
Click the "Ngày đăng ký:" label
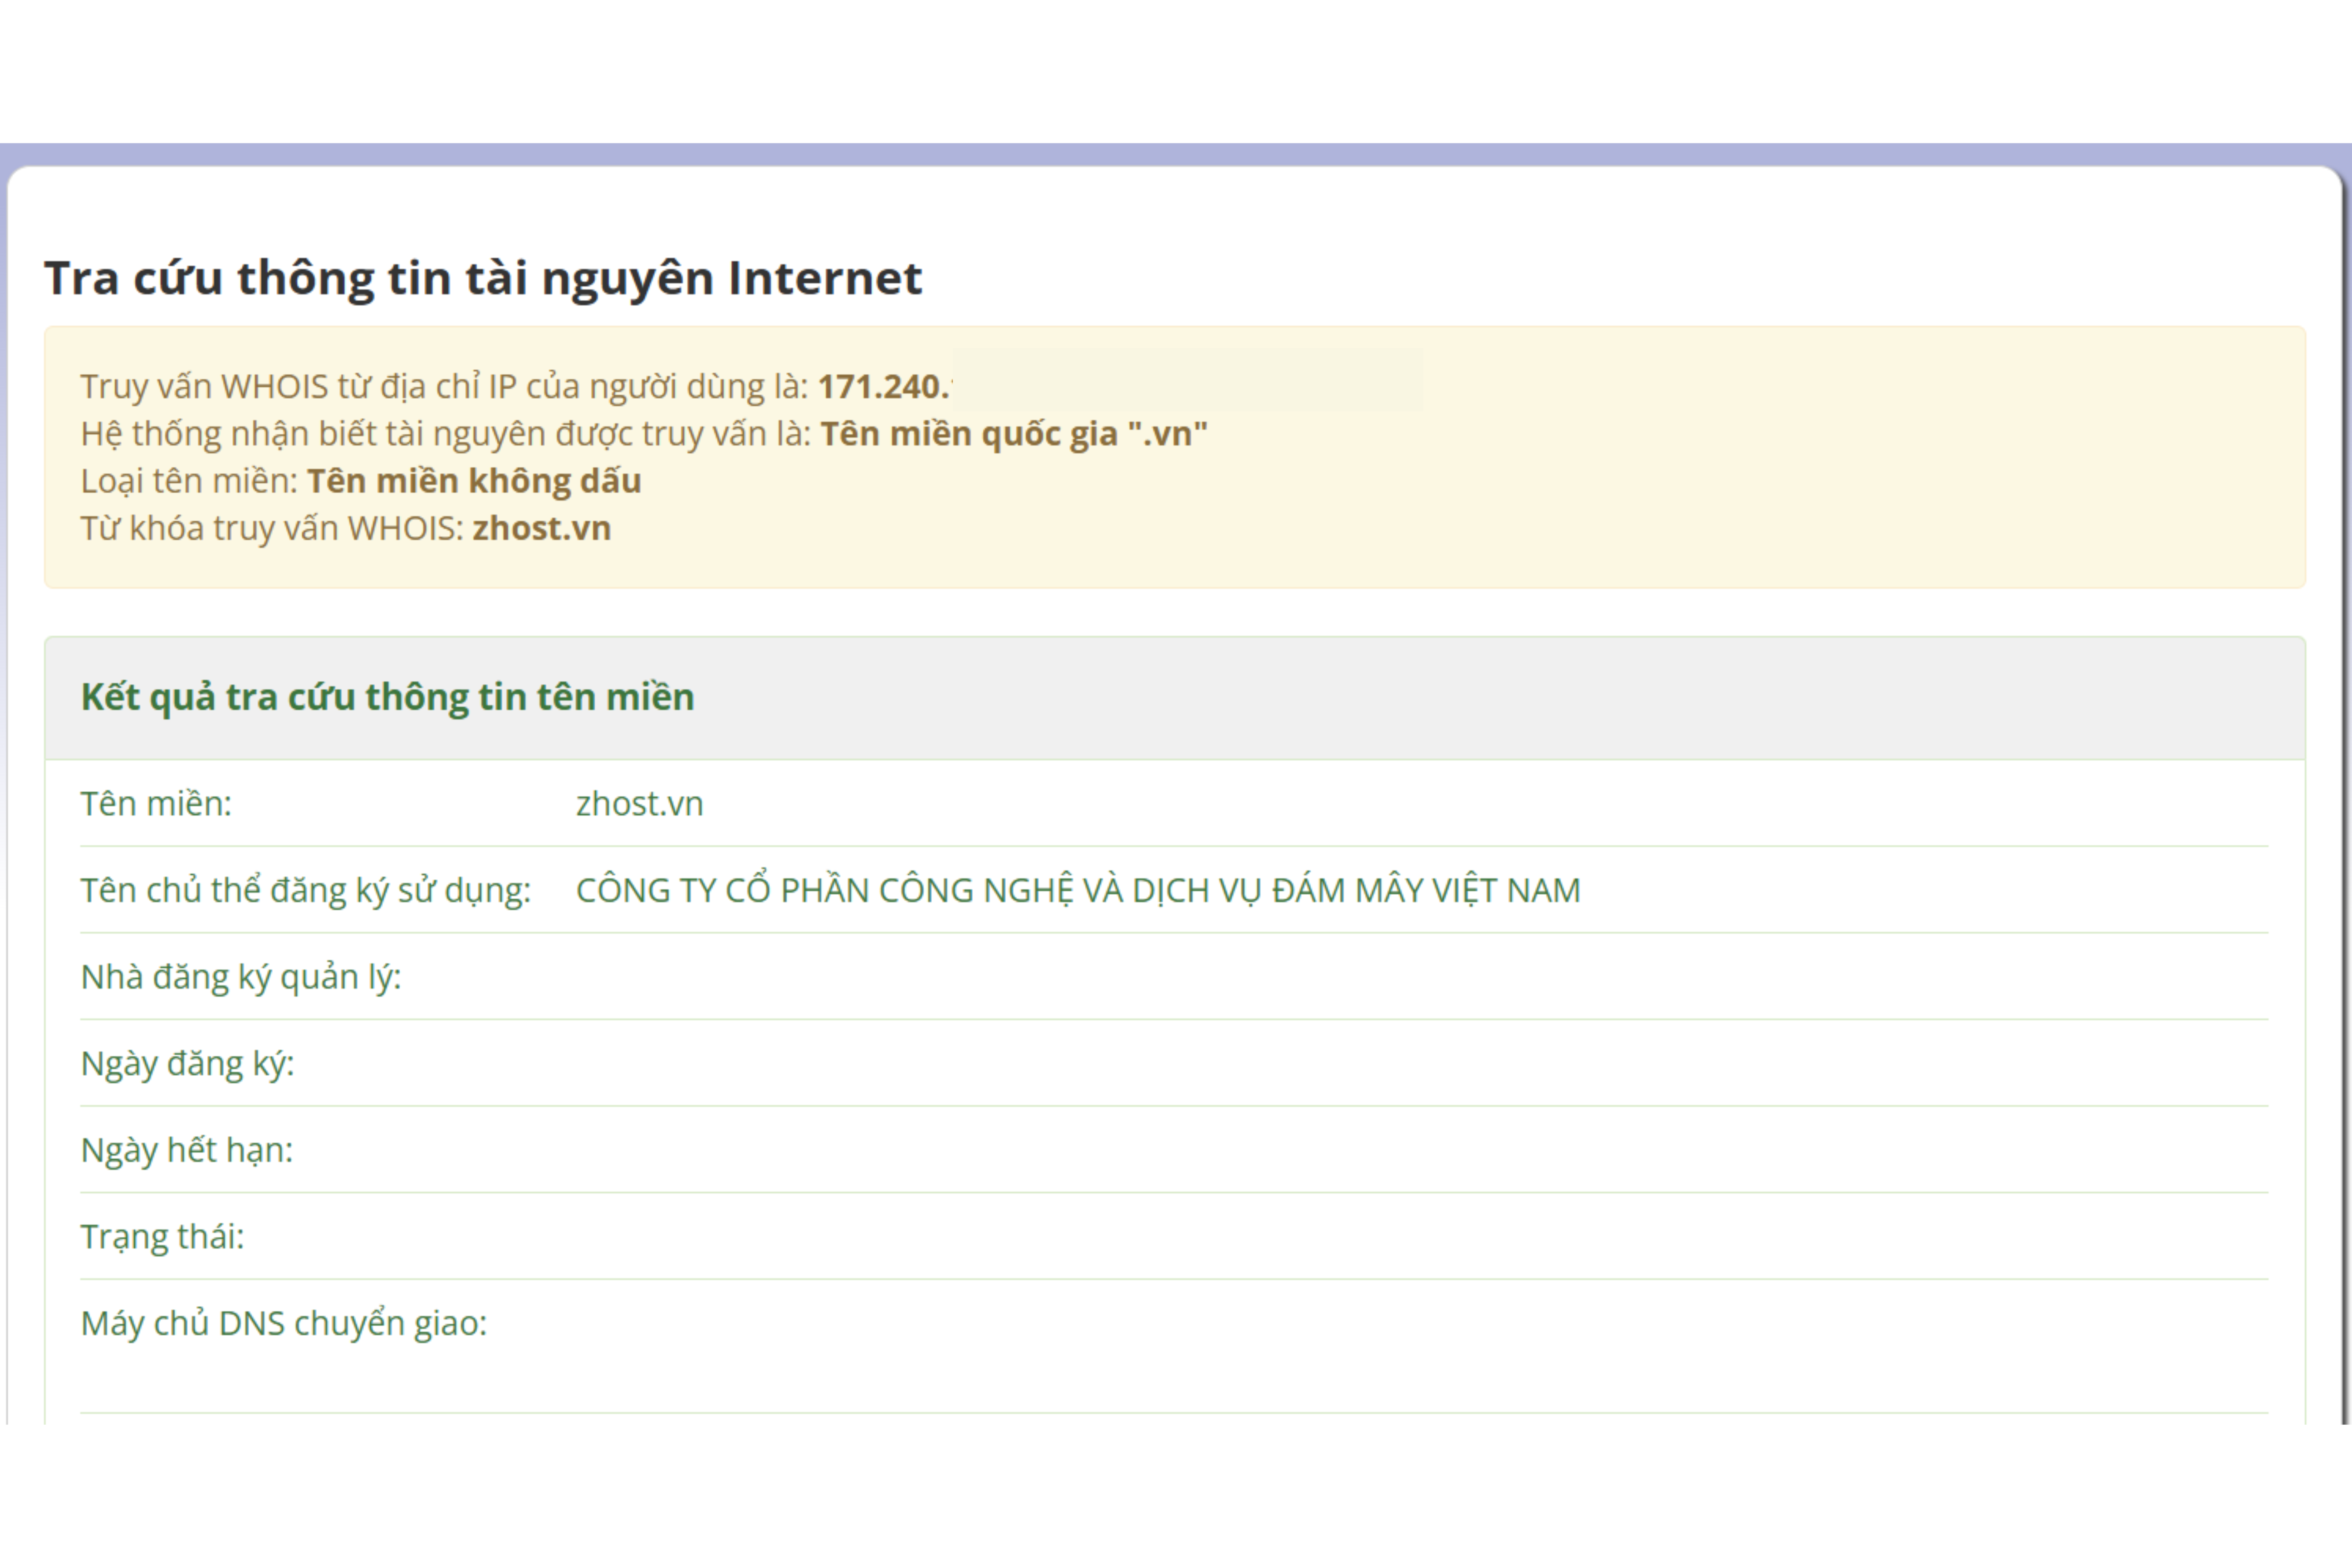click(x=187, y=1063)
